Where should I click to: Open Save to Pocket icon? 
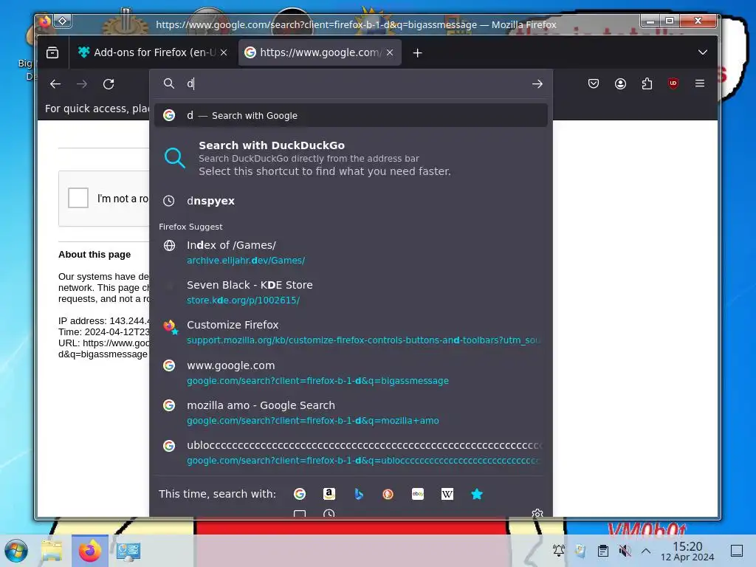coord(594,84)
